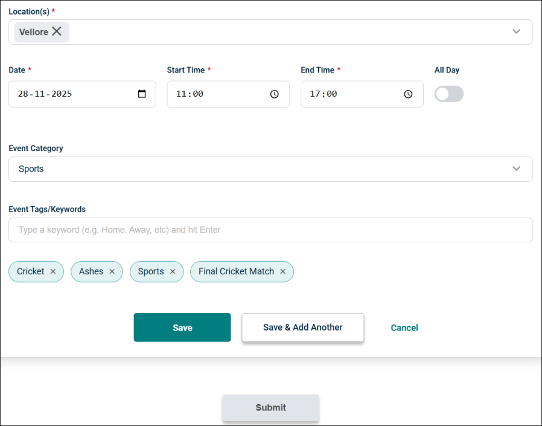Click the Date field showing 28-11-2025

point(45,94)
